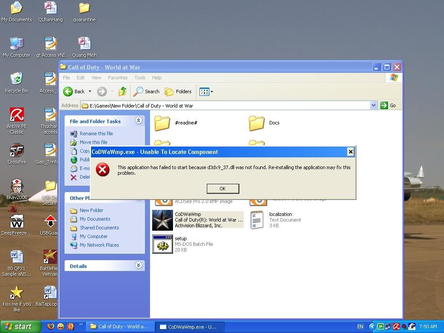Click the Back arrow button
Viewport: 444px width, 333px height.
(x=74, y=91)
